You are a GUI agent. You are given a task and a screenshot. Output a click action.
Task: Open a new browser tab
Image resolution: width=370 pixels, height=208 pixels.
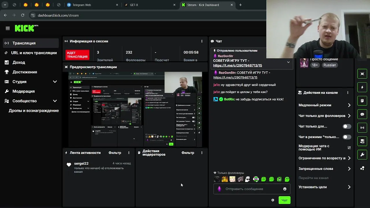point(240,5)
